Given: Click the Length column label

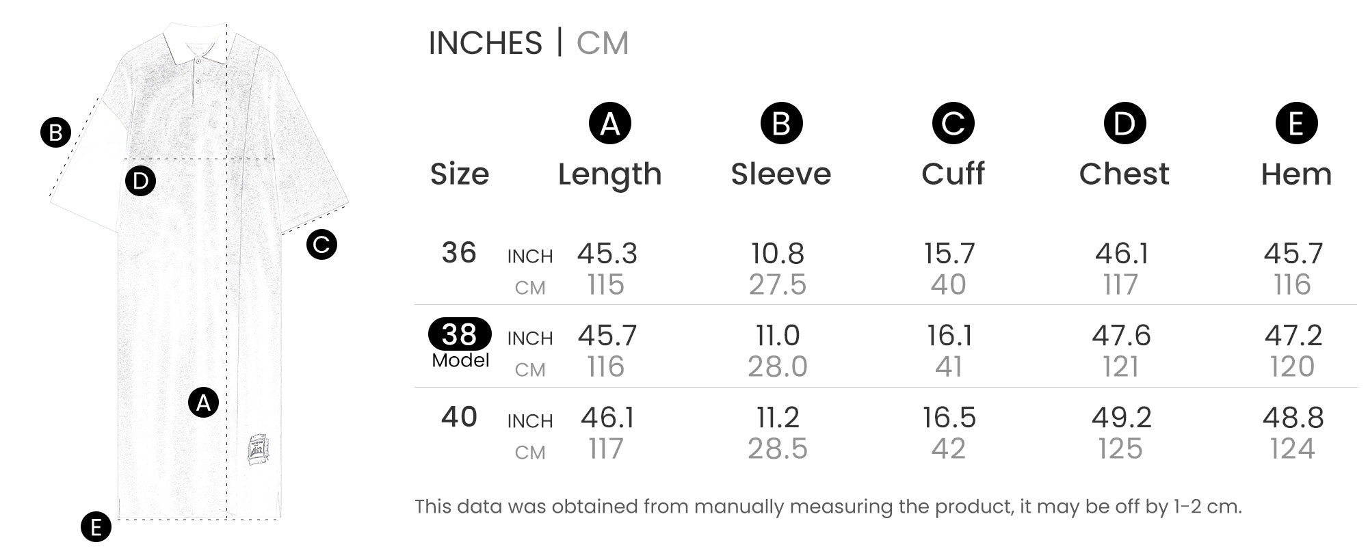Looking at the screenshot, I should [x=609, y=174].
